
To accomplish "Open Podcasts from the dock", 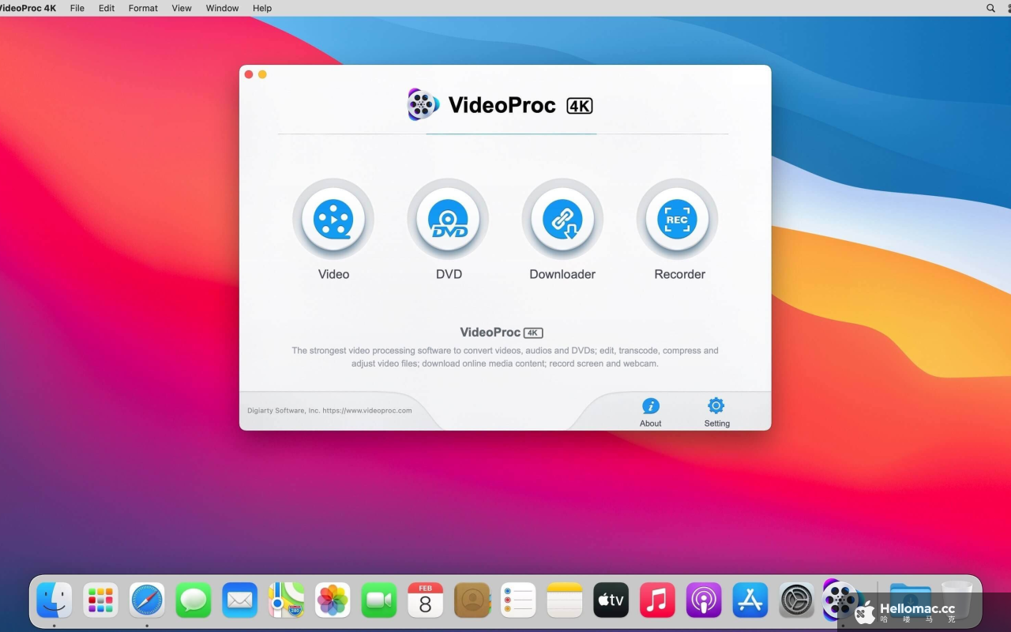I will [x=704, y=600].
